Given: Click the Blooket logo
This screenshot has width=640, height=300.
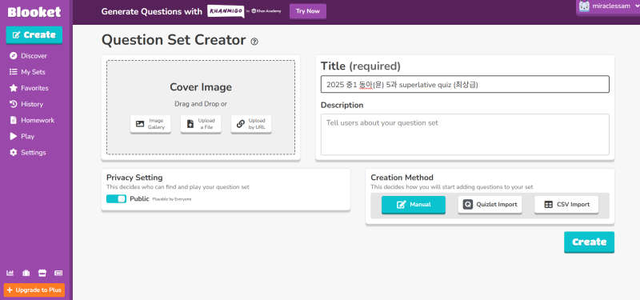Looking at the screenshot, I should pyautogui.click(x=34, y=12).
